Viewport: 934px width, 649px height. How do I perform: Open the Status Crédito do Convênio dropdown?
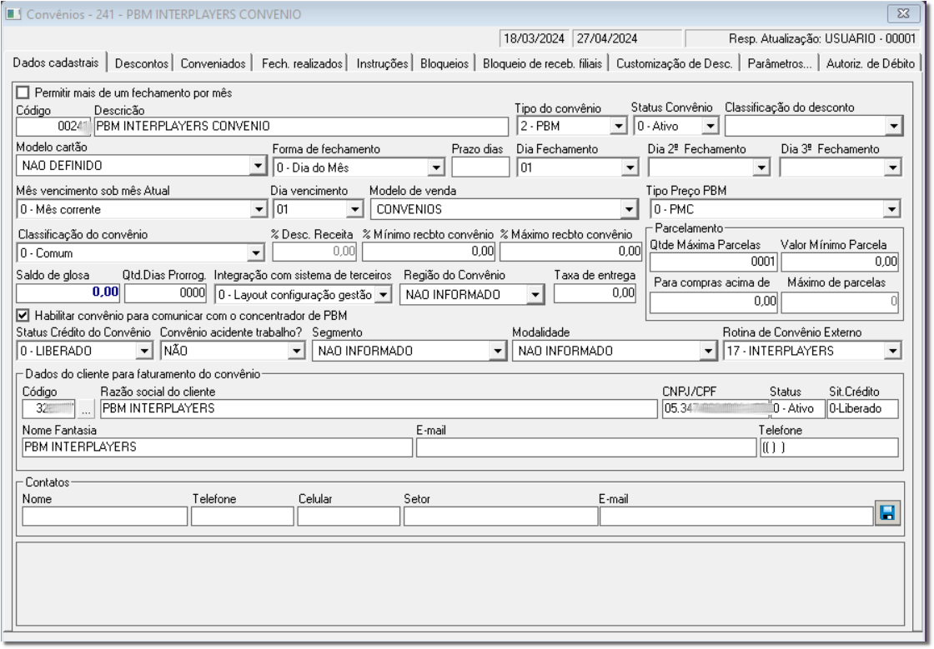[x=144, y=351]
